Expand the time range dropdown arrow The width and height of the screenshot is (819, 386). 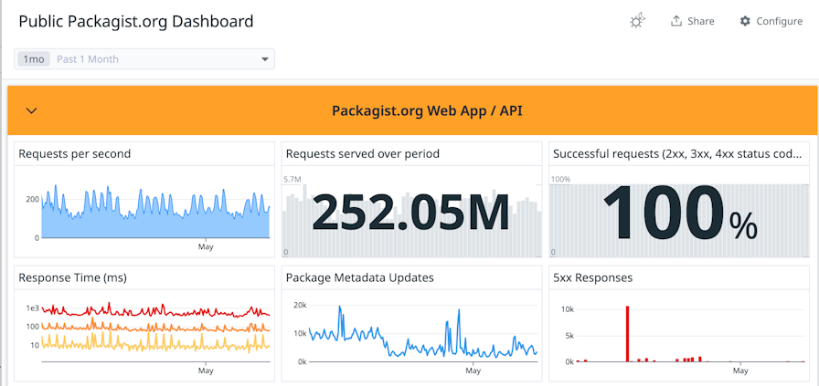(265, 59)
